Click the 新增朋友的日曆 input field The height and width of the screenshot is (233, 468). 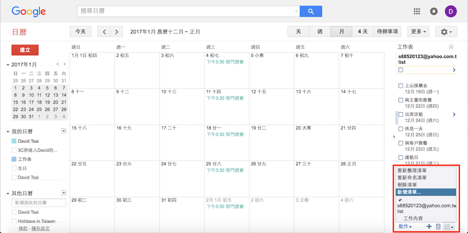pyautogui.click(x=39, y=203)
